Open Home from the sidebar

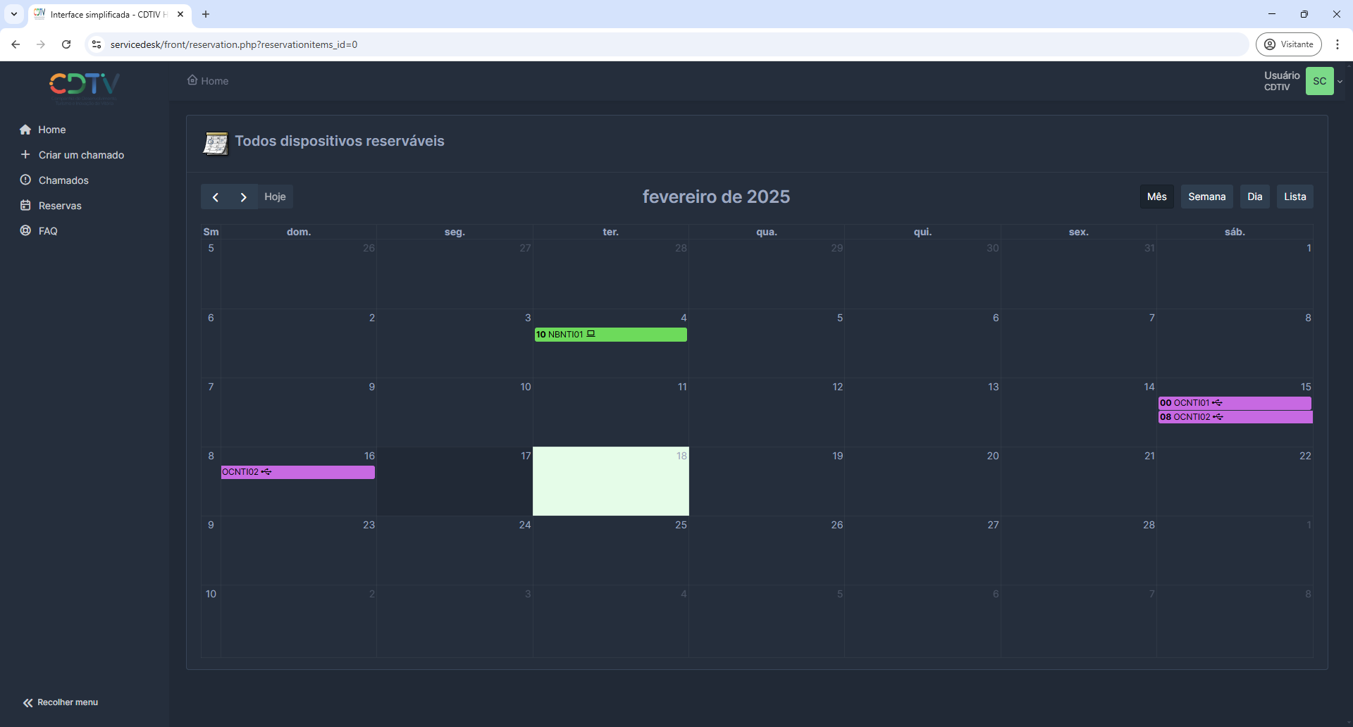(x=51, y=130)
